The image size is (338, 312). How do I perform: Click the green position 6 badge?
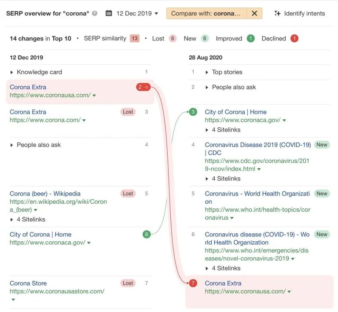(x=147, y=235)
